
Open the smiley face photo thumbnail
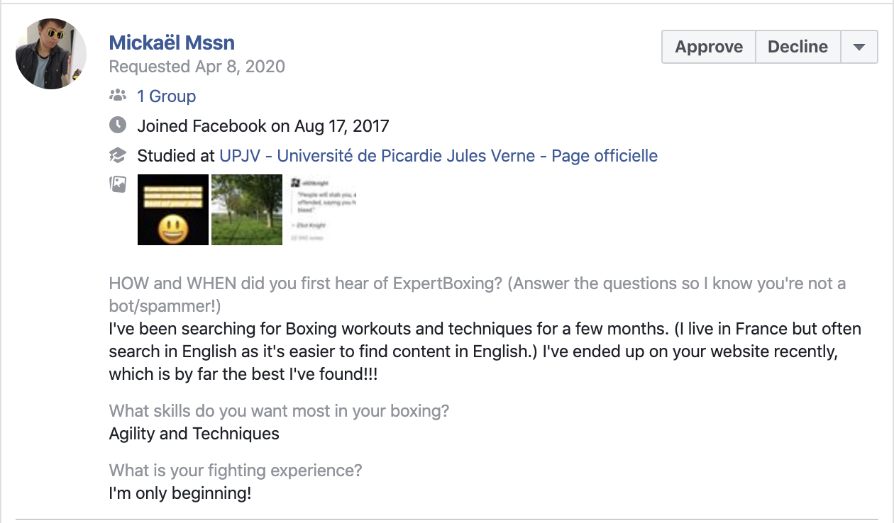pos(173,210)
